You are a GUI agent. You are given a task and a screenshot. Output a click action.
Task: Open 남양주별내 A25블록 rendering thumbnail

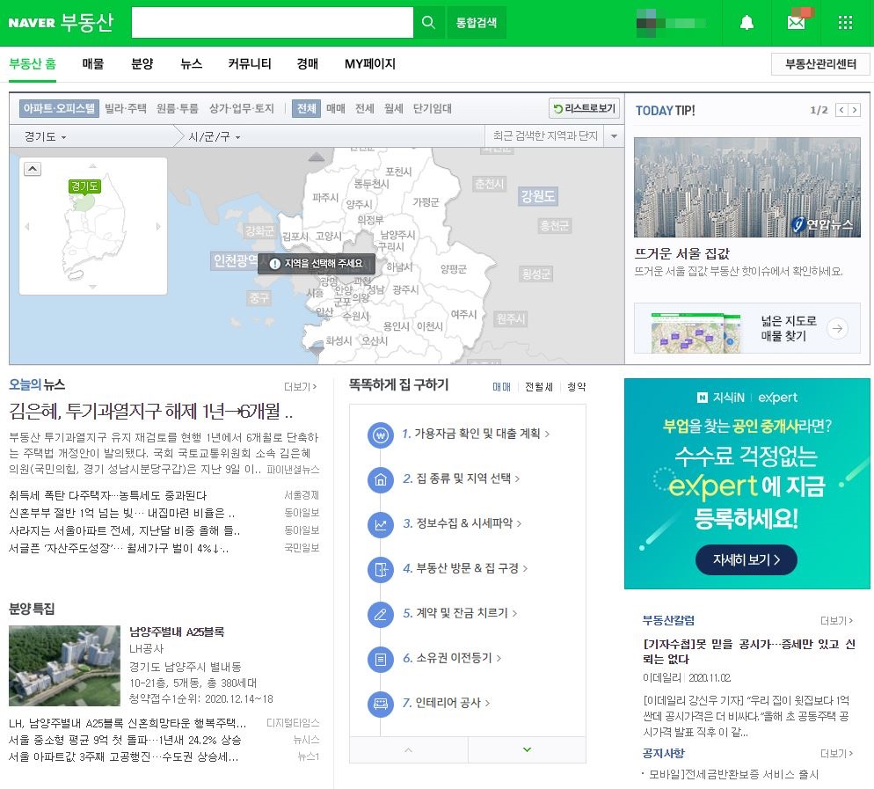(65, 666)
